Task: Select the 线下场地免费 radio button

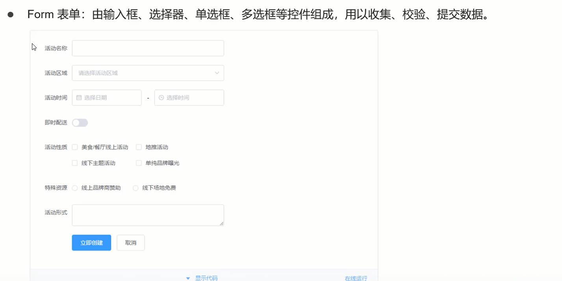Action: (x=135, y=188)
